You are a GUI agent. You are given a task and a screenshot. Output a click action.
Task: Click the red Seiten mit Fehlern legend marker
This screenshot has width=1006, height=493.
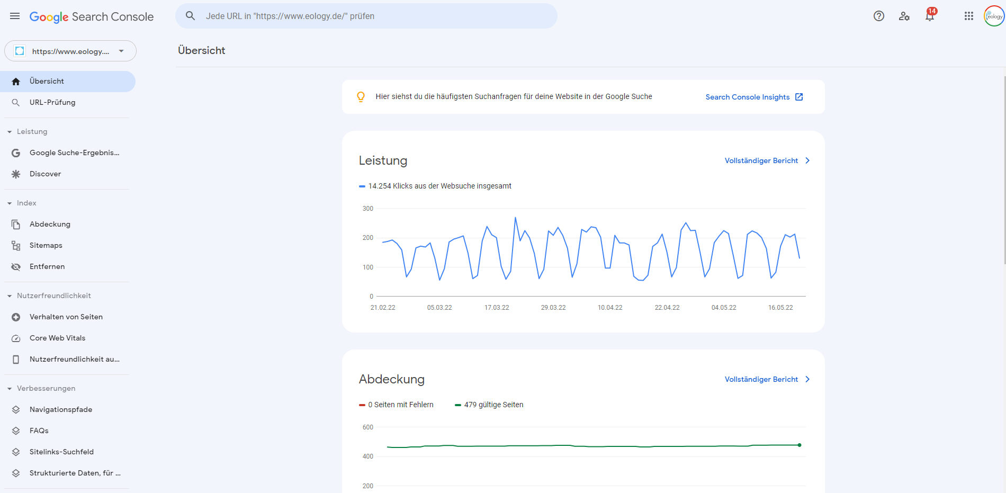point(362,405)
